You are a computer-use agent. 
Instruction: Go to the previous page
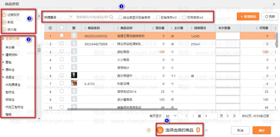pyautogui.click(x=193, y=116)
